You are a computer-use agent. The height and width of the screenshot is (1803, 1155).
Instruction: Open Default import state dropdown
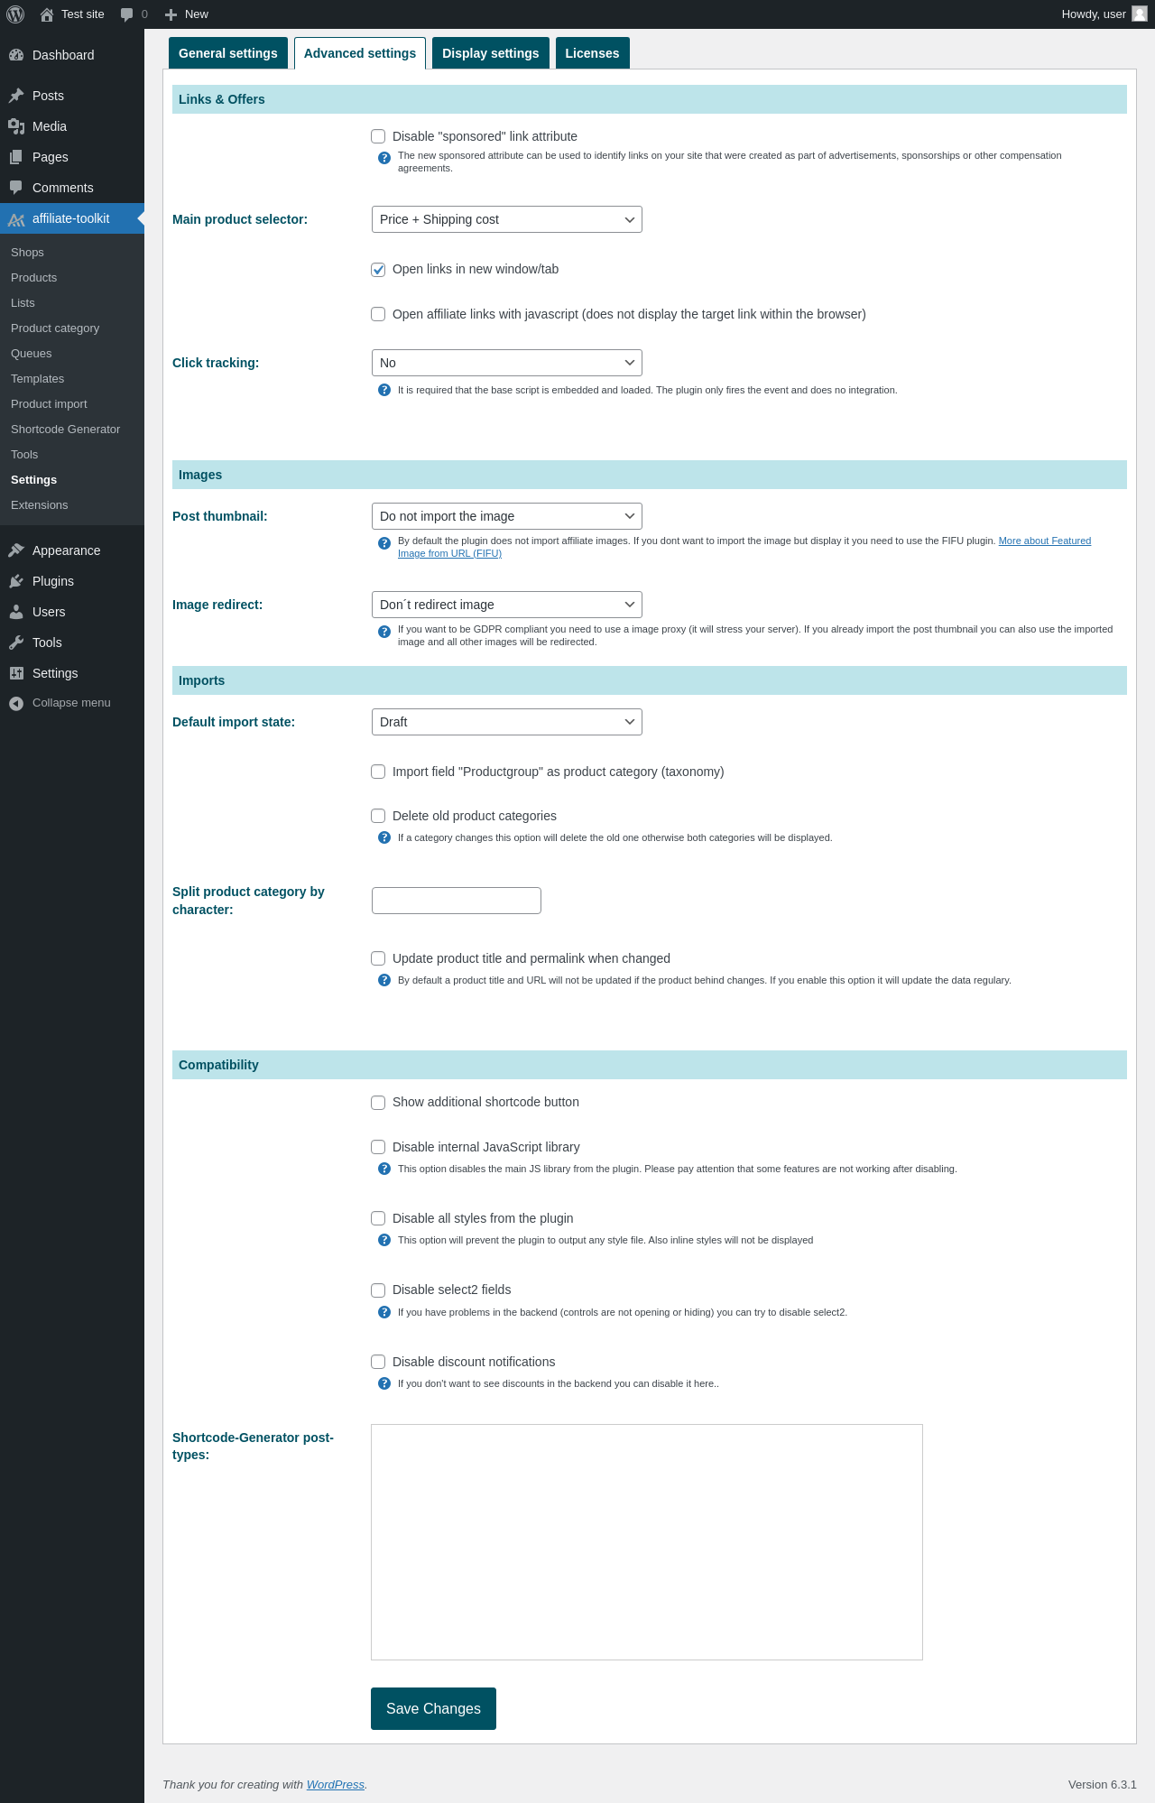click(x=507, y=722)
